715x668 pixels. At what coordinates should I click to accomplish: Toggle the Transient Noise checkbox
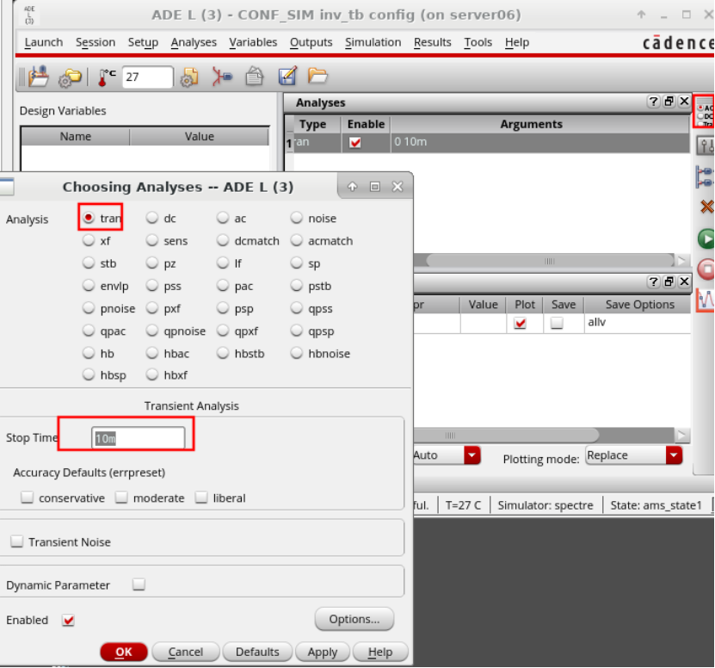click(16, 542)
